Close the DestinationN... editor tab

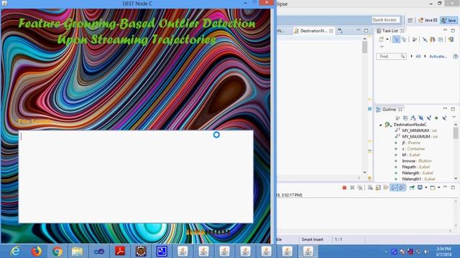click(331, 31)
